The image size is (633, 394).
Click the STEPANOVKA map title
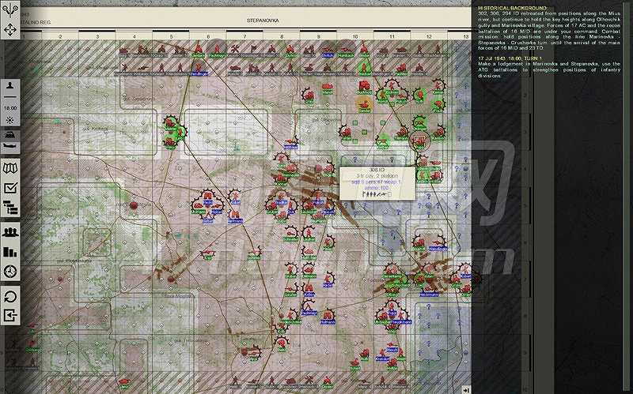tap(263, 21)
